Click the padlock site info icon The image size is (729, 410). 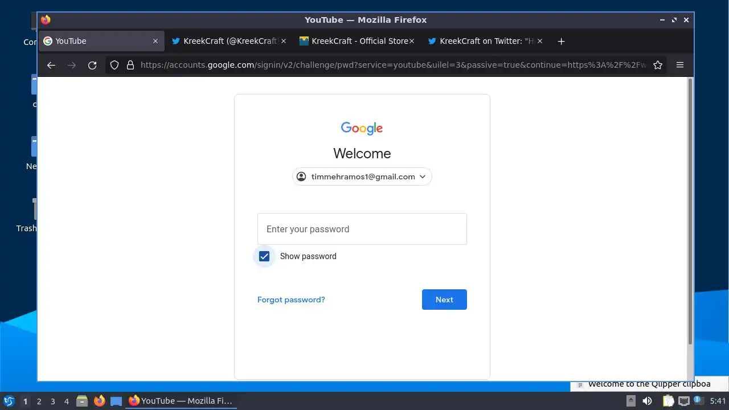(x=130, y=65)
